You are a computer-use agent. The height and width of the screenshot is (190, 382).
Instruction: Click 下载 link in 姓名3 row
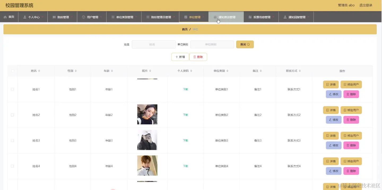[185, 140]
